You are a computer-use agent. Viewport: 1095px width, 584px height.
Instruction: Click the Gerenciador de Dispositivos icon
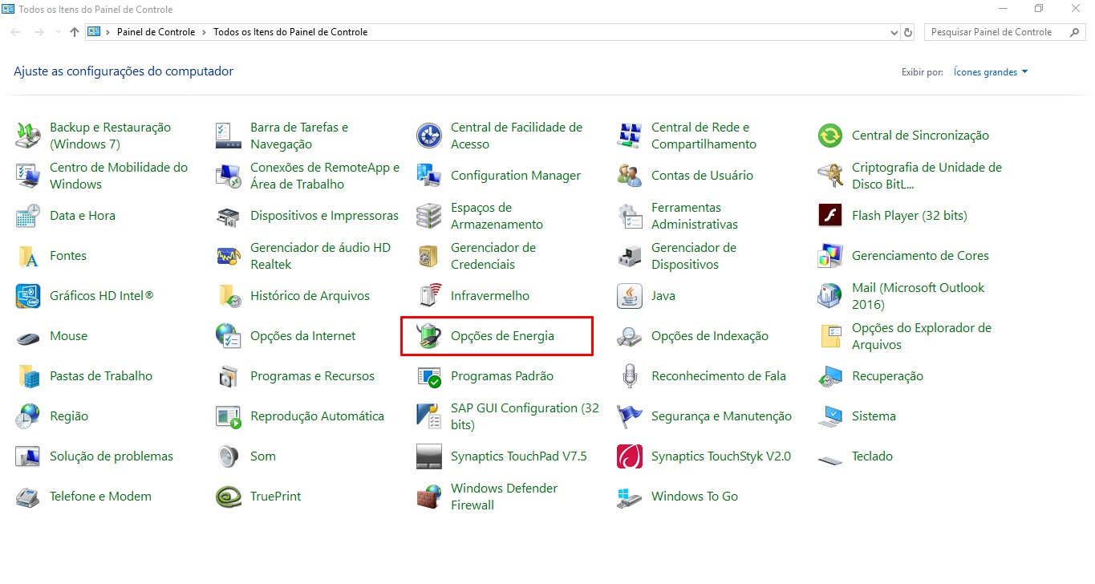[x=630, y=256]
